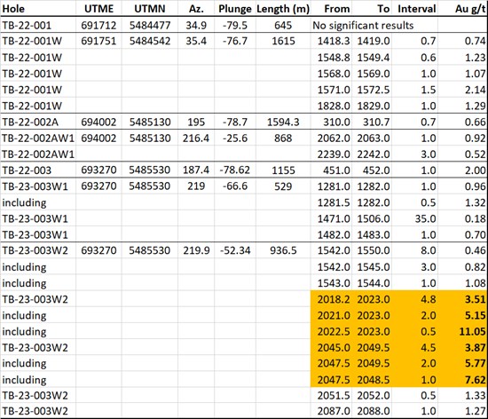Select azimuth value 219 for TB-23-003W1
The image size is (488, 419).
[x=196, y=186]
